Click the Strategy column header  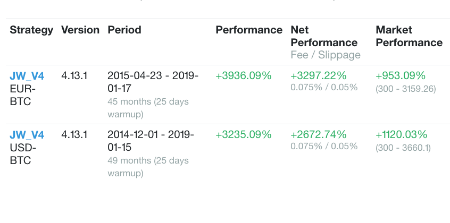31,30
